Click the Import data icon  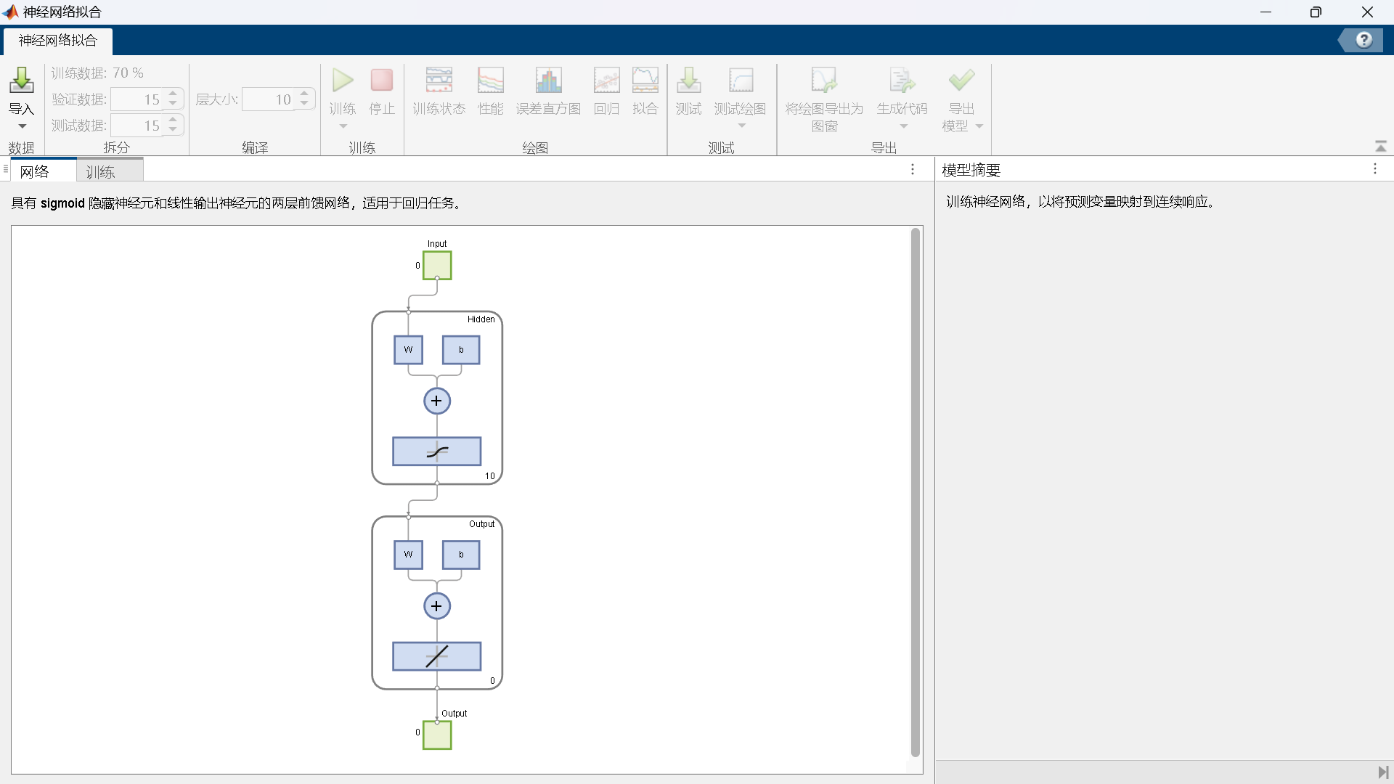click(x=21, y=81)
